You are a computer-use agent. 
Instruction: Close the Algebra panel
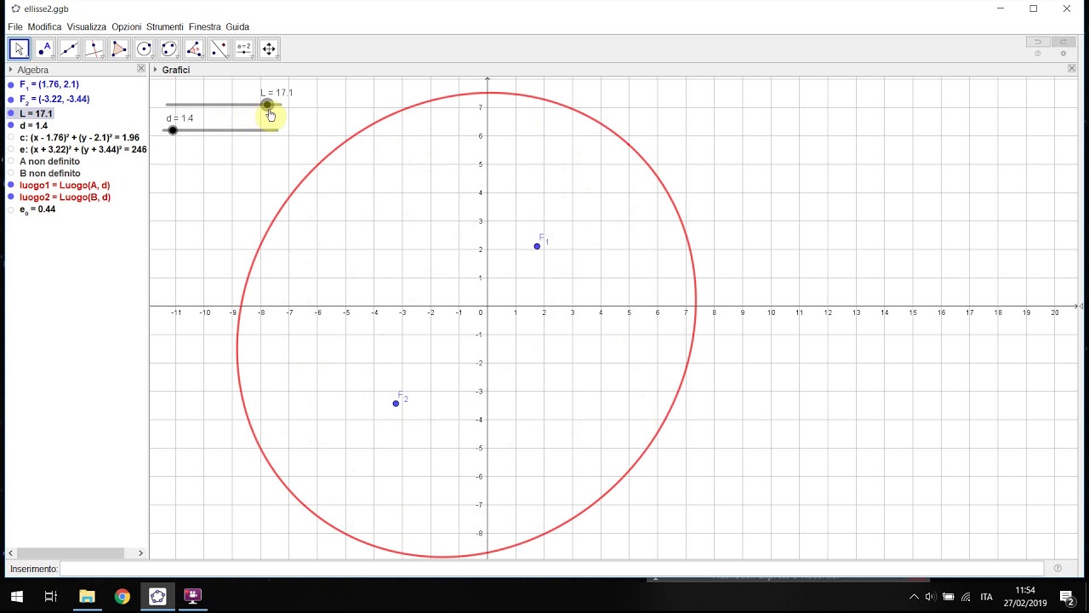[x=141, y=69]
